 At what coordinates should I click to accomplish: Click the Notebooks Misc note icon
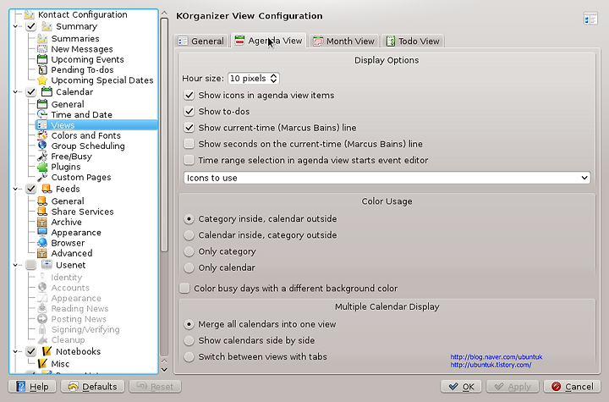pos(42,364)
